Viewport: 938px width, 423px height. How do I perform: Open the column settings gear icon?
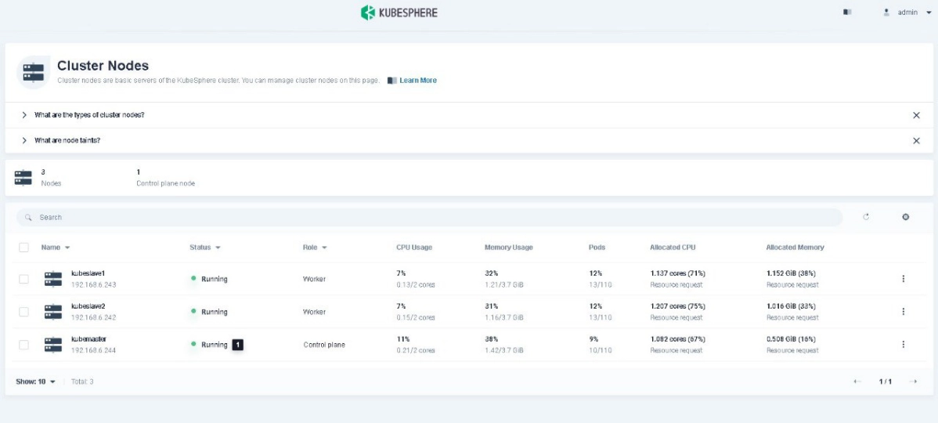click(x=906, y=217)
